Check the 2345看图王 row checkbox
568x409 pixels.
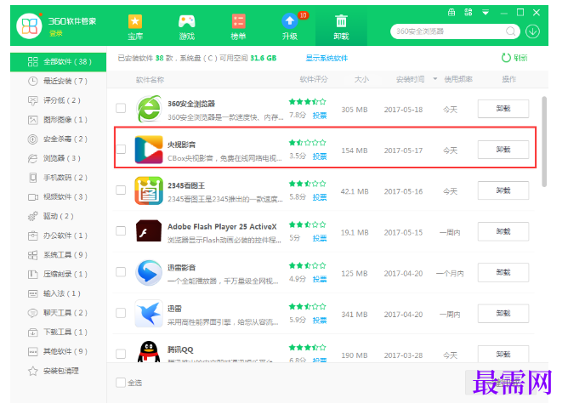[x=121, y=190]
